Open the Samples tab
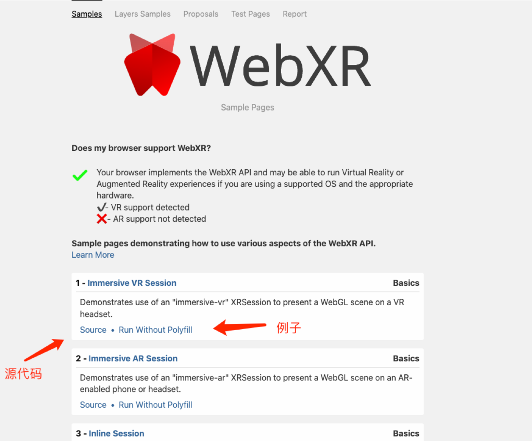 point(87,14)
